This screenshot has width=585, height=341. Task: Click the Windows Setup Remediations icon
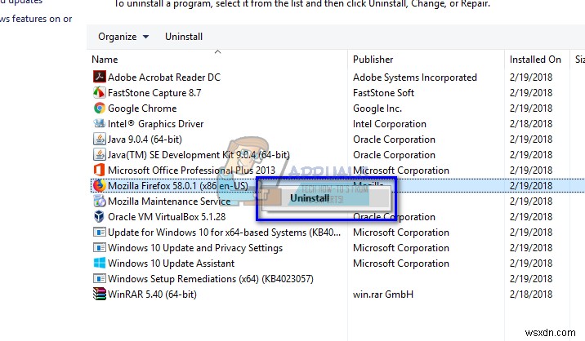click(x=99, y=279)
